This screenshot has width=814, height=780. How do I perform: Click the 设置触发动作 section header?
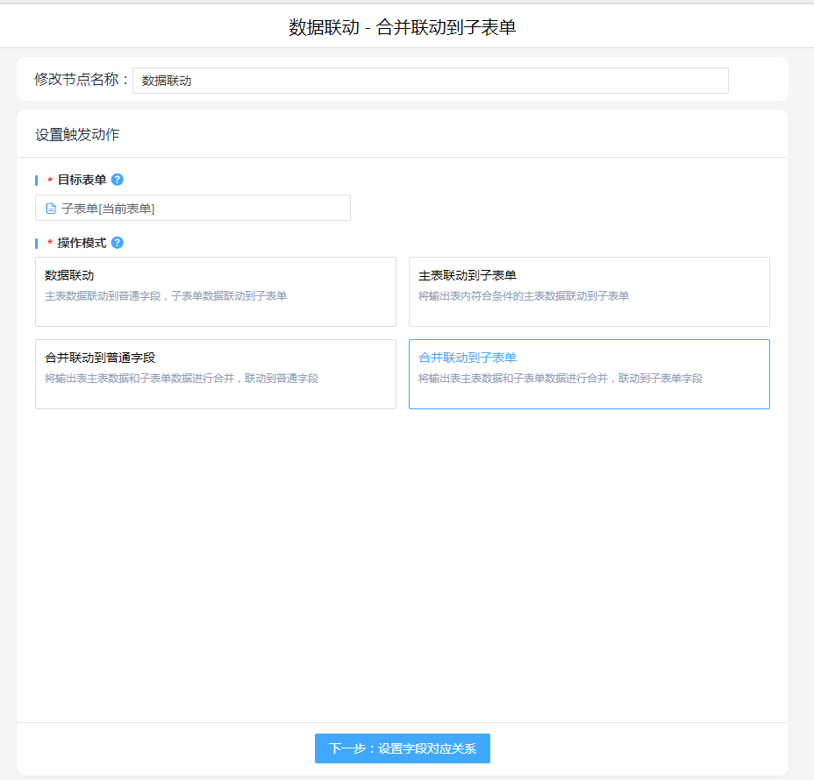click(x=77, y=135)
